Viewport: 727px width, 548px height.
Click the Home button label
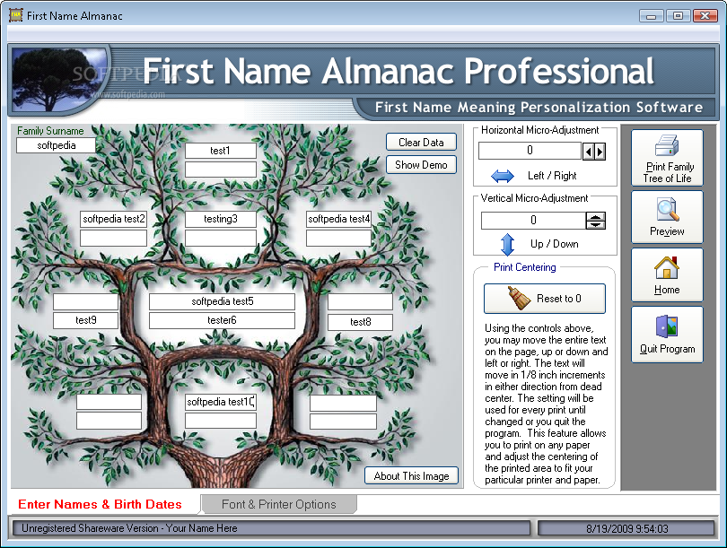(667, 290)
